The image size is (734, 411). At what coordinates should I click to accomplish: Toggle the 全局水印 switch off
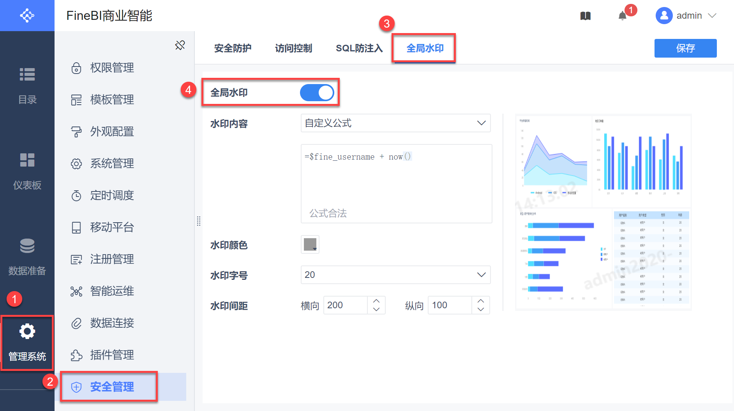click(317, 93)
